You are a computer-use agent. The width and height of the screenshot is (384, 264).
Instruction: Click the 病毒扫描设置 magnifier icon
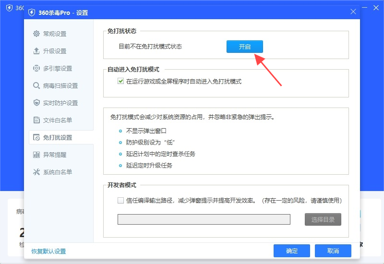pos(36,85)
